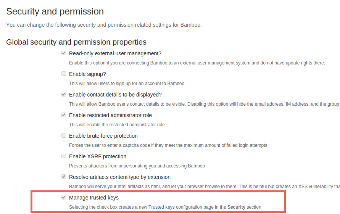Toggle Resolve artifacts content type checkbox
The width and height of the screenshot is (340, 214).
click(x=63, y=177)
